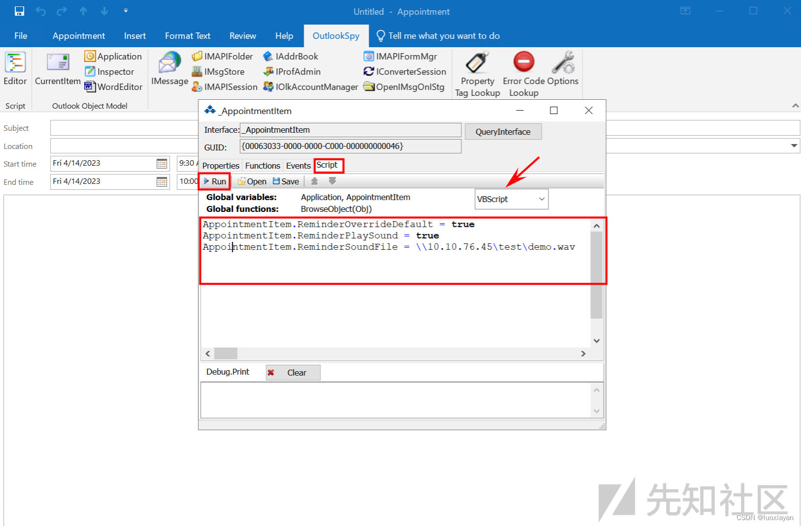
Task: Switch to the Review ribbon tab
Action: pyautogui.click(x=243, y=35)
